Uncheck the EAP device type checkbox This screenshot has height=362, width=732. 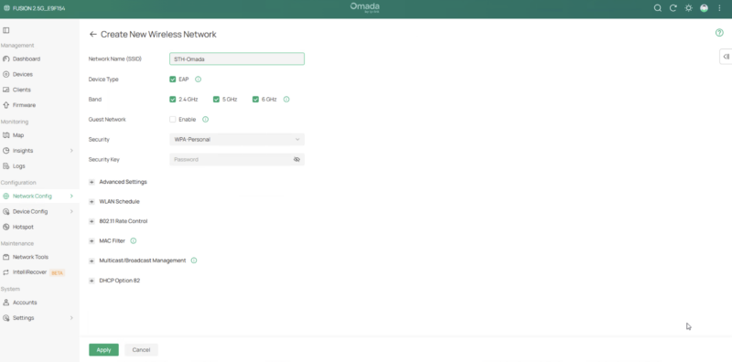(x=173, y=80)
